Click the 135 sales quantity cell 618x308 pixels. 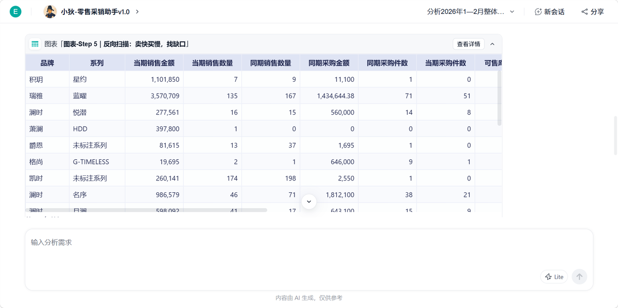[x=212, y=96]
